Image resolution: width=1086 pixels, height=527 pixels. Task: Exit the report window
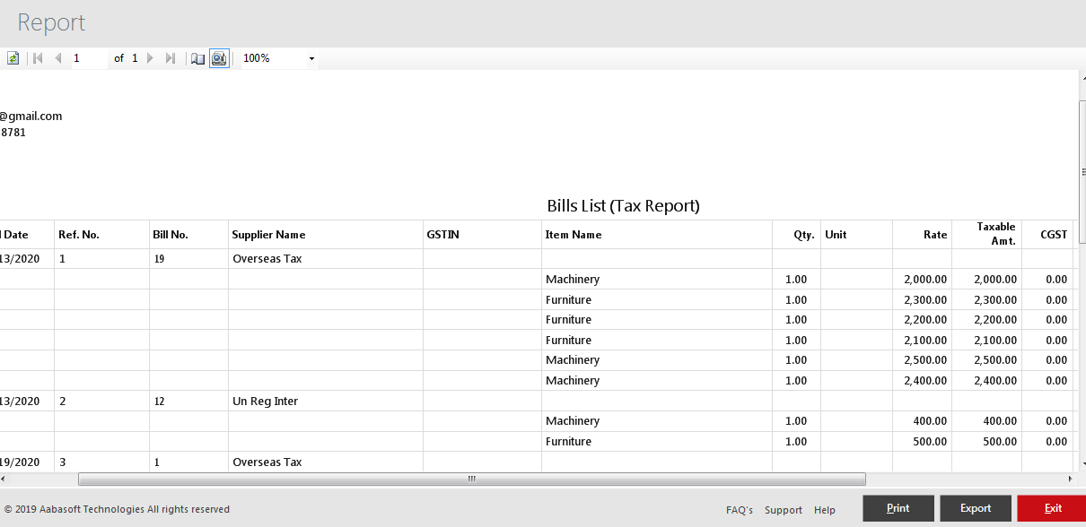[1052, 507]
